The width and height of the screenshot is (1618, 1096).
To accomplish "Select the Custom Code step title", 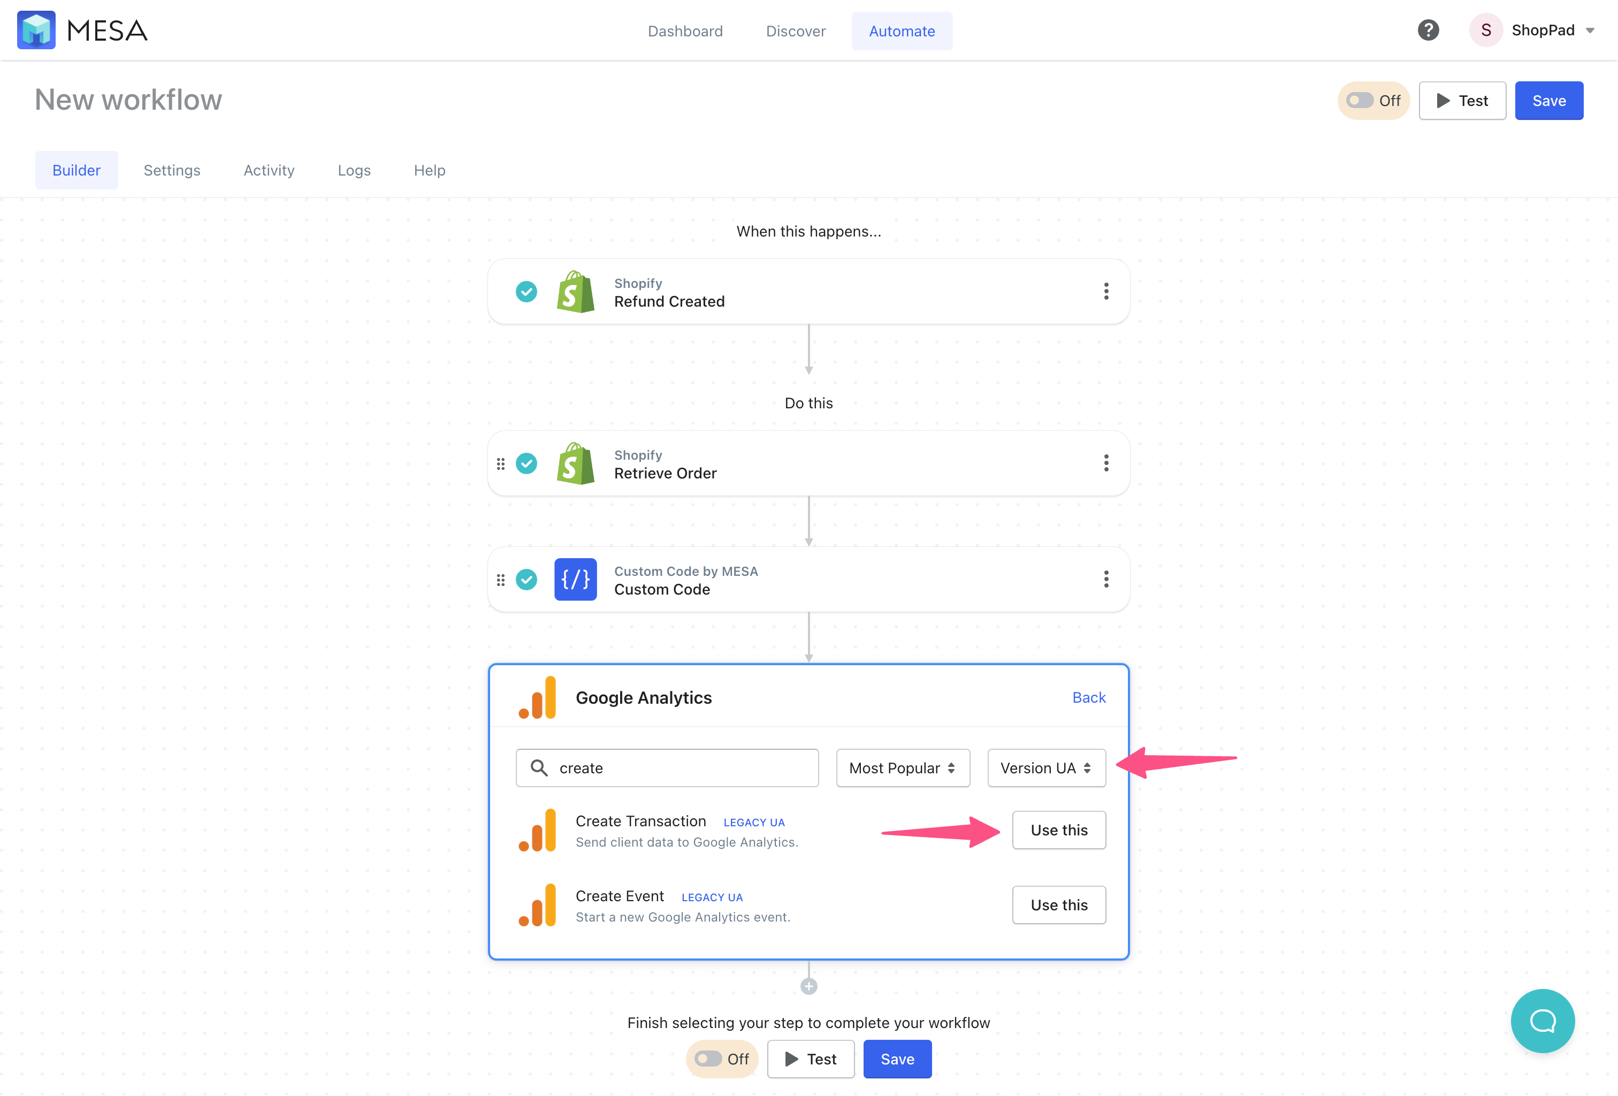I will (x=662, y=590).
